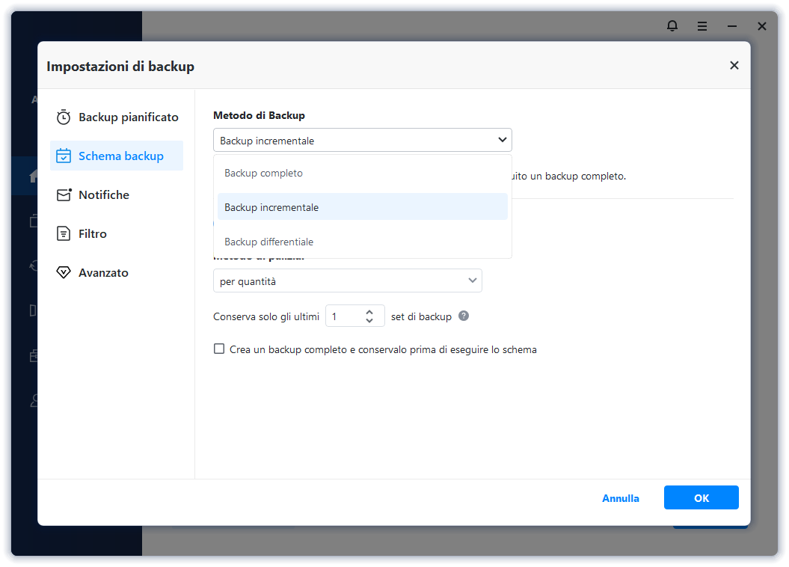This screenshot has height=567, width=789.
Task: Collapse the Metodo di Backup dropdown
Action: coord(502,140)
